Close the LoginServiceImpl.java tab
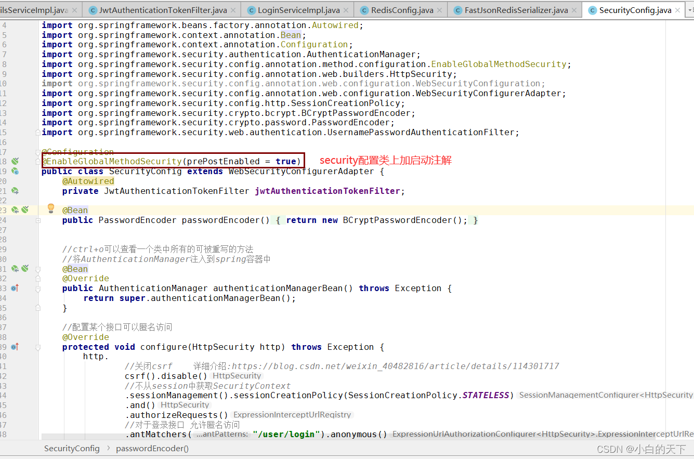 [x=345, y=10]
